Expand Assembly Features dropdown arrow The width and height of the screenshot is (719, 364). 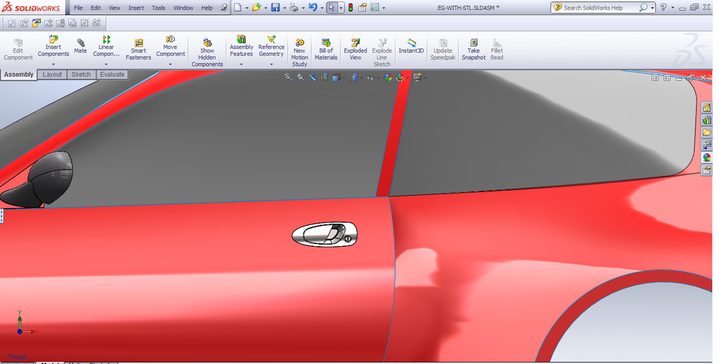click(x=242, y=64)
